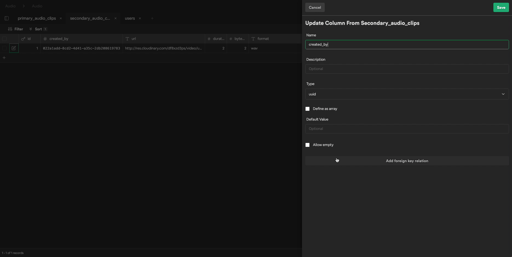The width and height of the screenshot is (512, 257).
Task: Enable Allow empty checkbox
Action: (307, 145)
